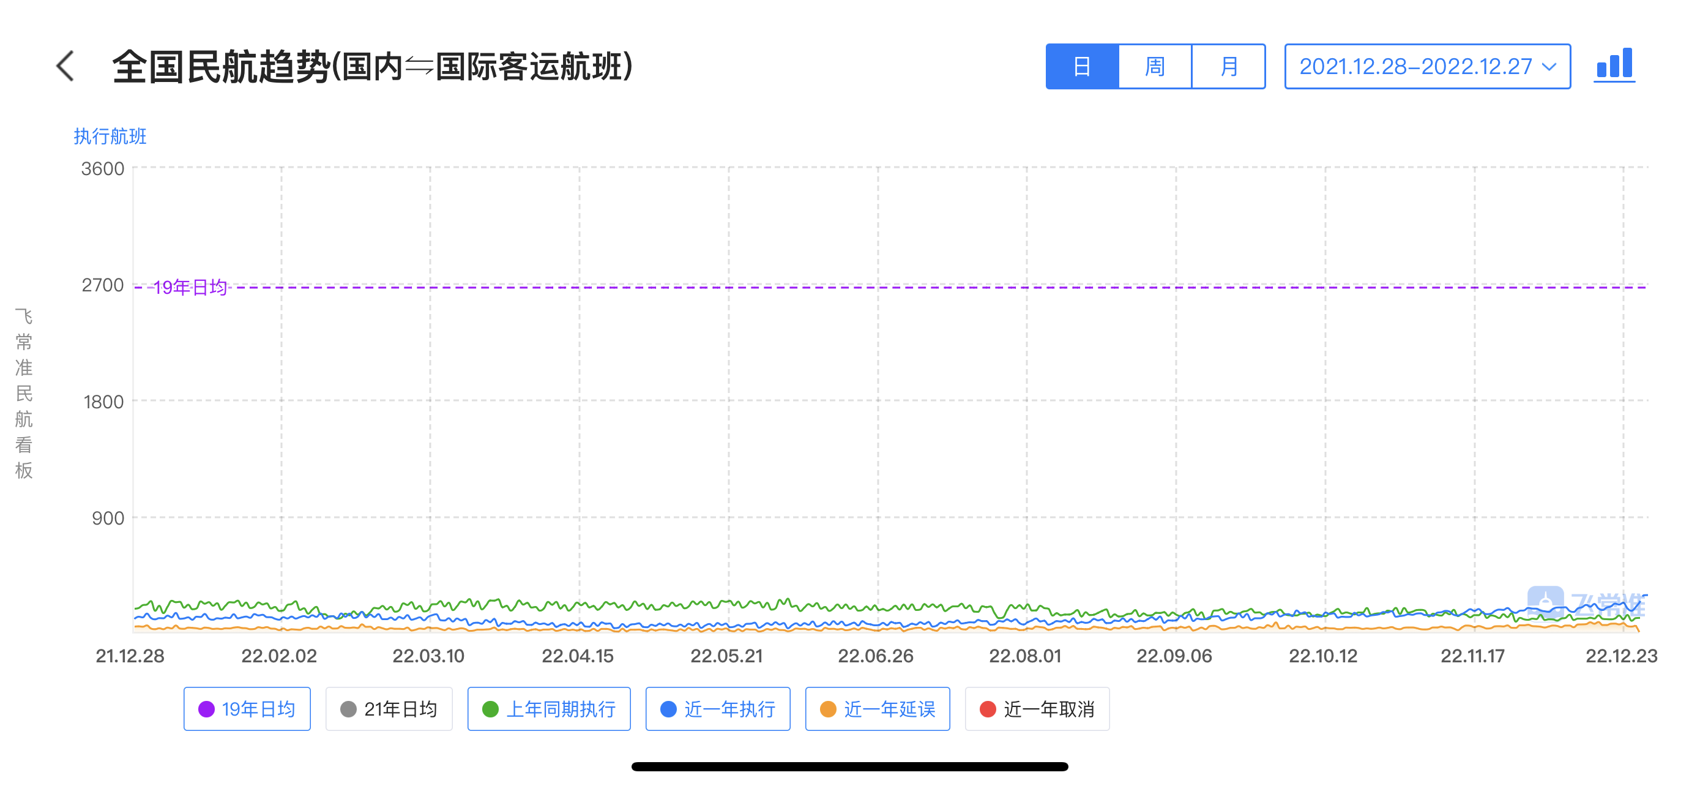Toggle the 19年日均 legend series
Screen dimensions: 1700x786
(247, 709)
